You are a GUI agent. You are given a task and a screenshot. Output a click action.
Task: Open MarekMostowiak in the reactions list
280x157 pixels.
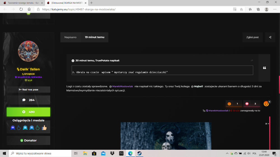[218, 111]
